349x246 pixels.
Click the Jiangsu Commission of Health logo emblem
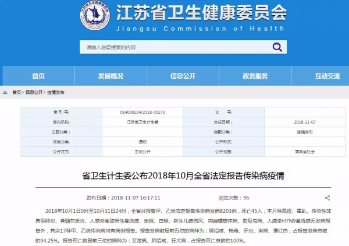pyautogui.click(x=95, y=15)
